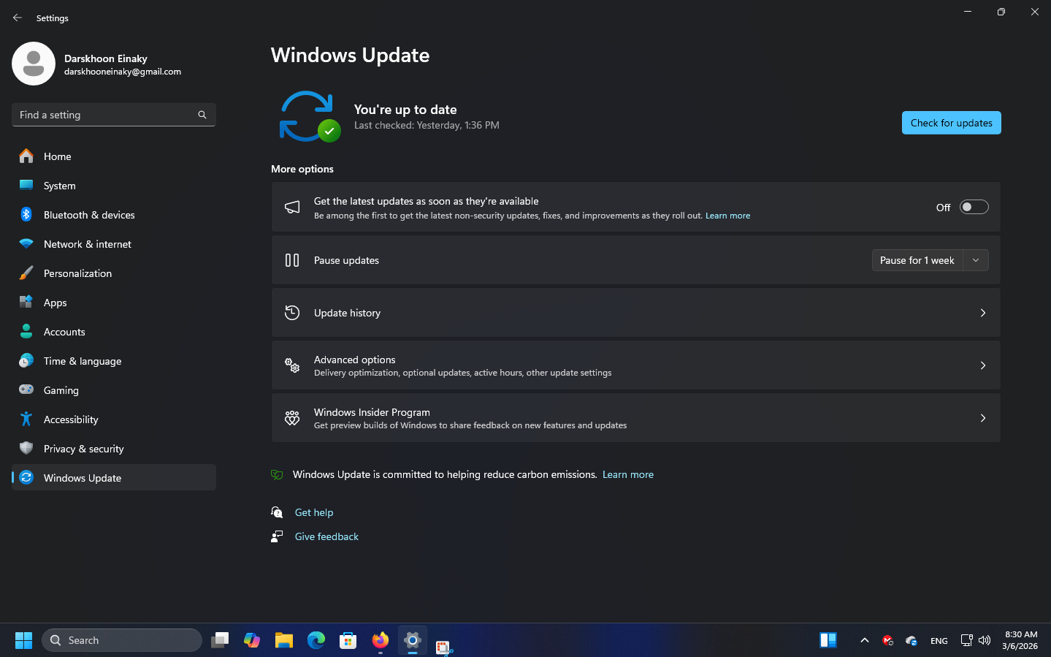Open Learn more link about latest updates
The image size is (1051, 657).
click(x=727, y=216)
